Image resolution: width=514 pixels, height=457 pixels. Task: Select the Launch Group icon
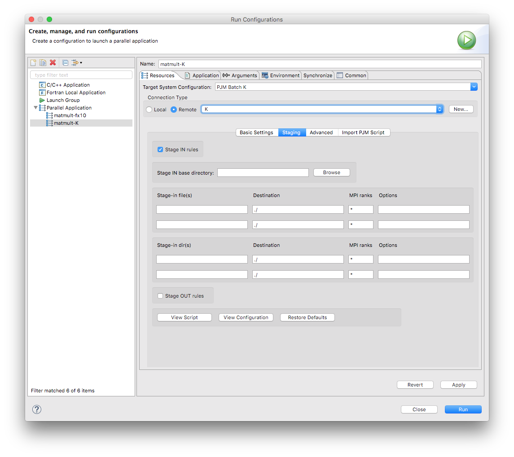[x=42, y=100]
